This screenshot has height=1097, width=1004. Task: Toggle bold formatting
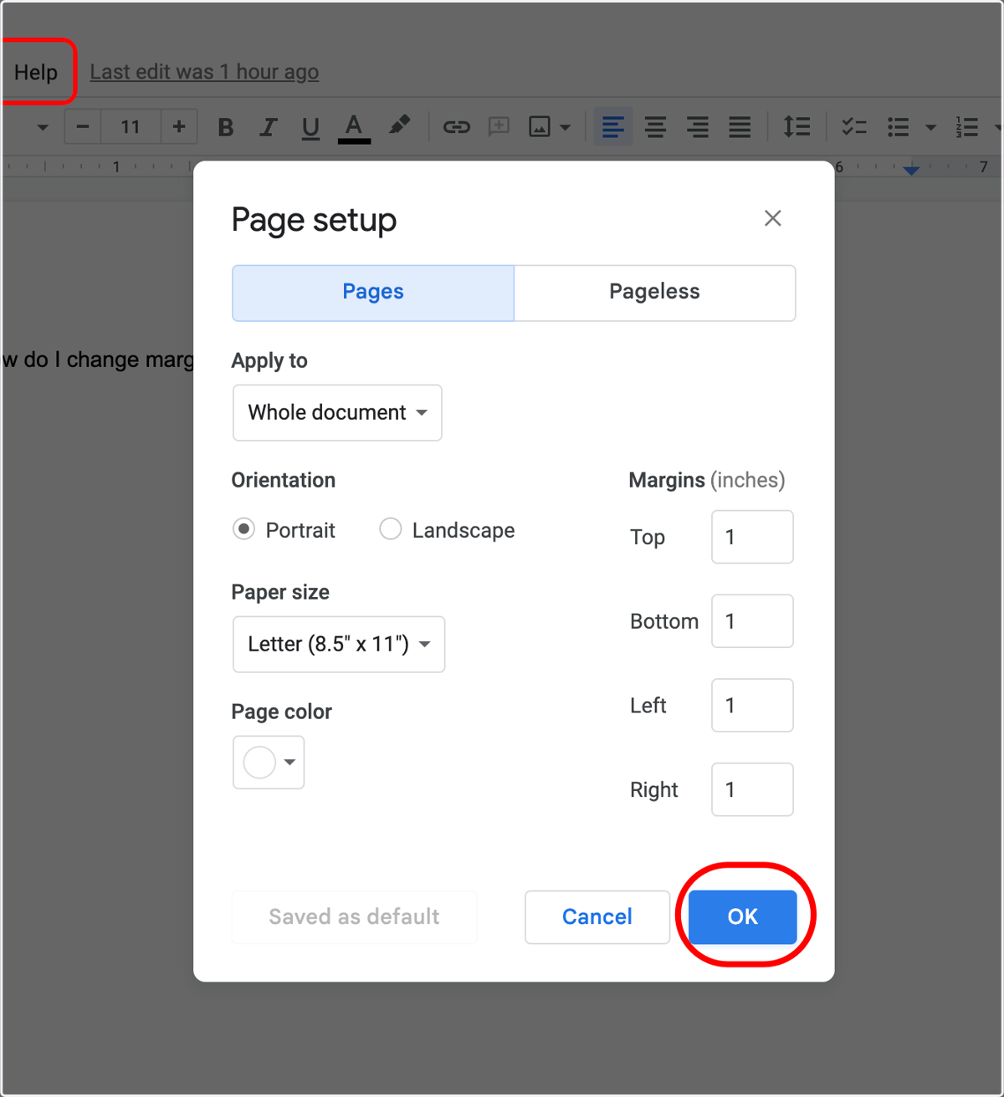coord(225,127)
